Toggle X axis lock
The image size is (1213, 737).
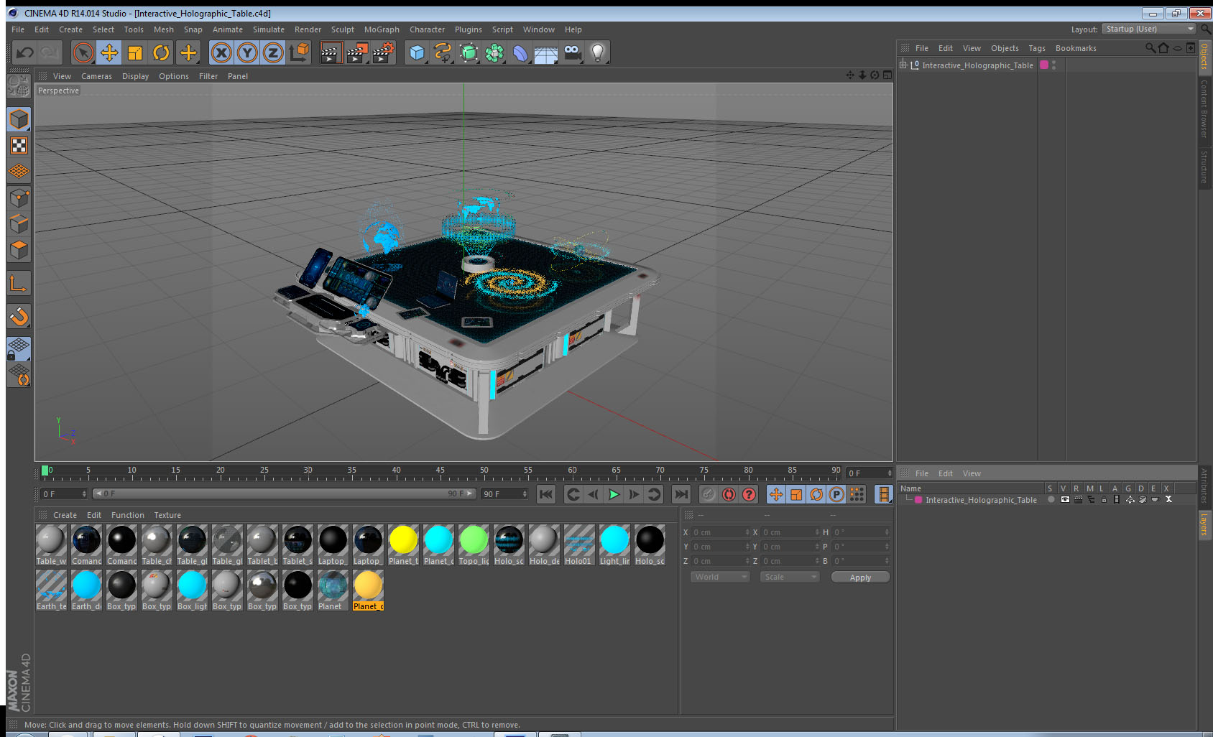pos(221,52)
